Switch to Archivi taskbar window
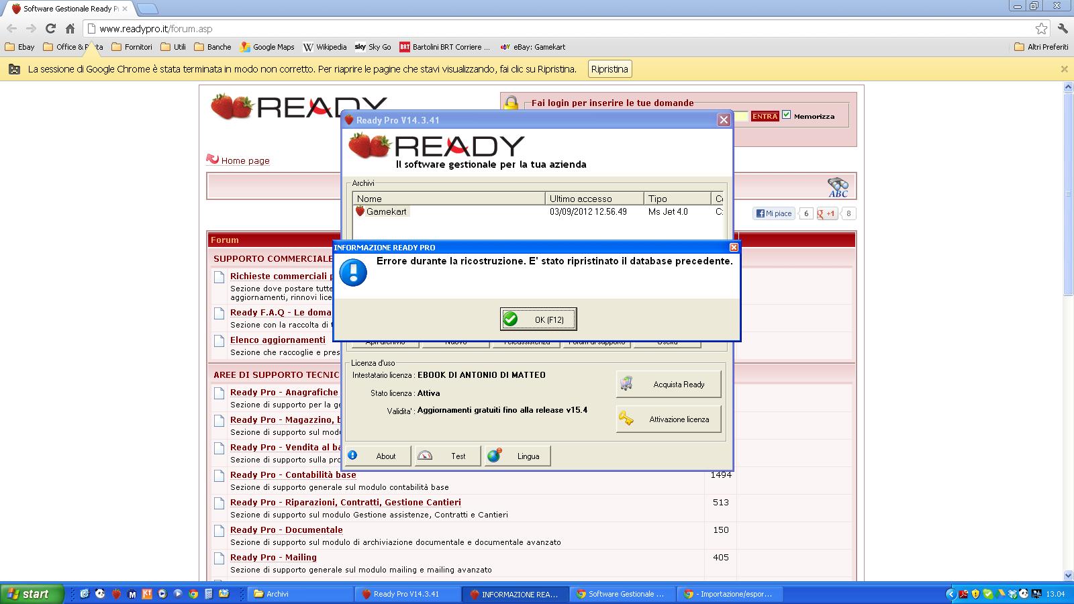1074x604 pixels. tap(301, 594)
